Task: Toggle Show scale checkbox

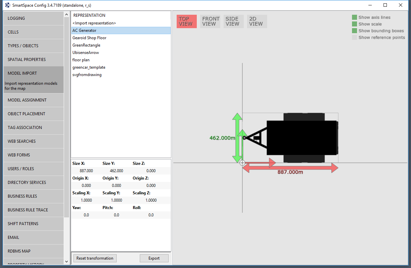Action: click(354, 24)
